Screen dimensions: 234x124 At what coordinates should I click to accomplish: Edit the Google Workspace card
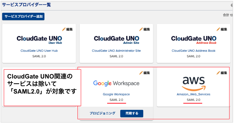(145, 73)
